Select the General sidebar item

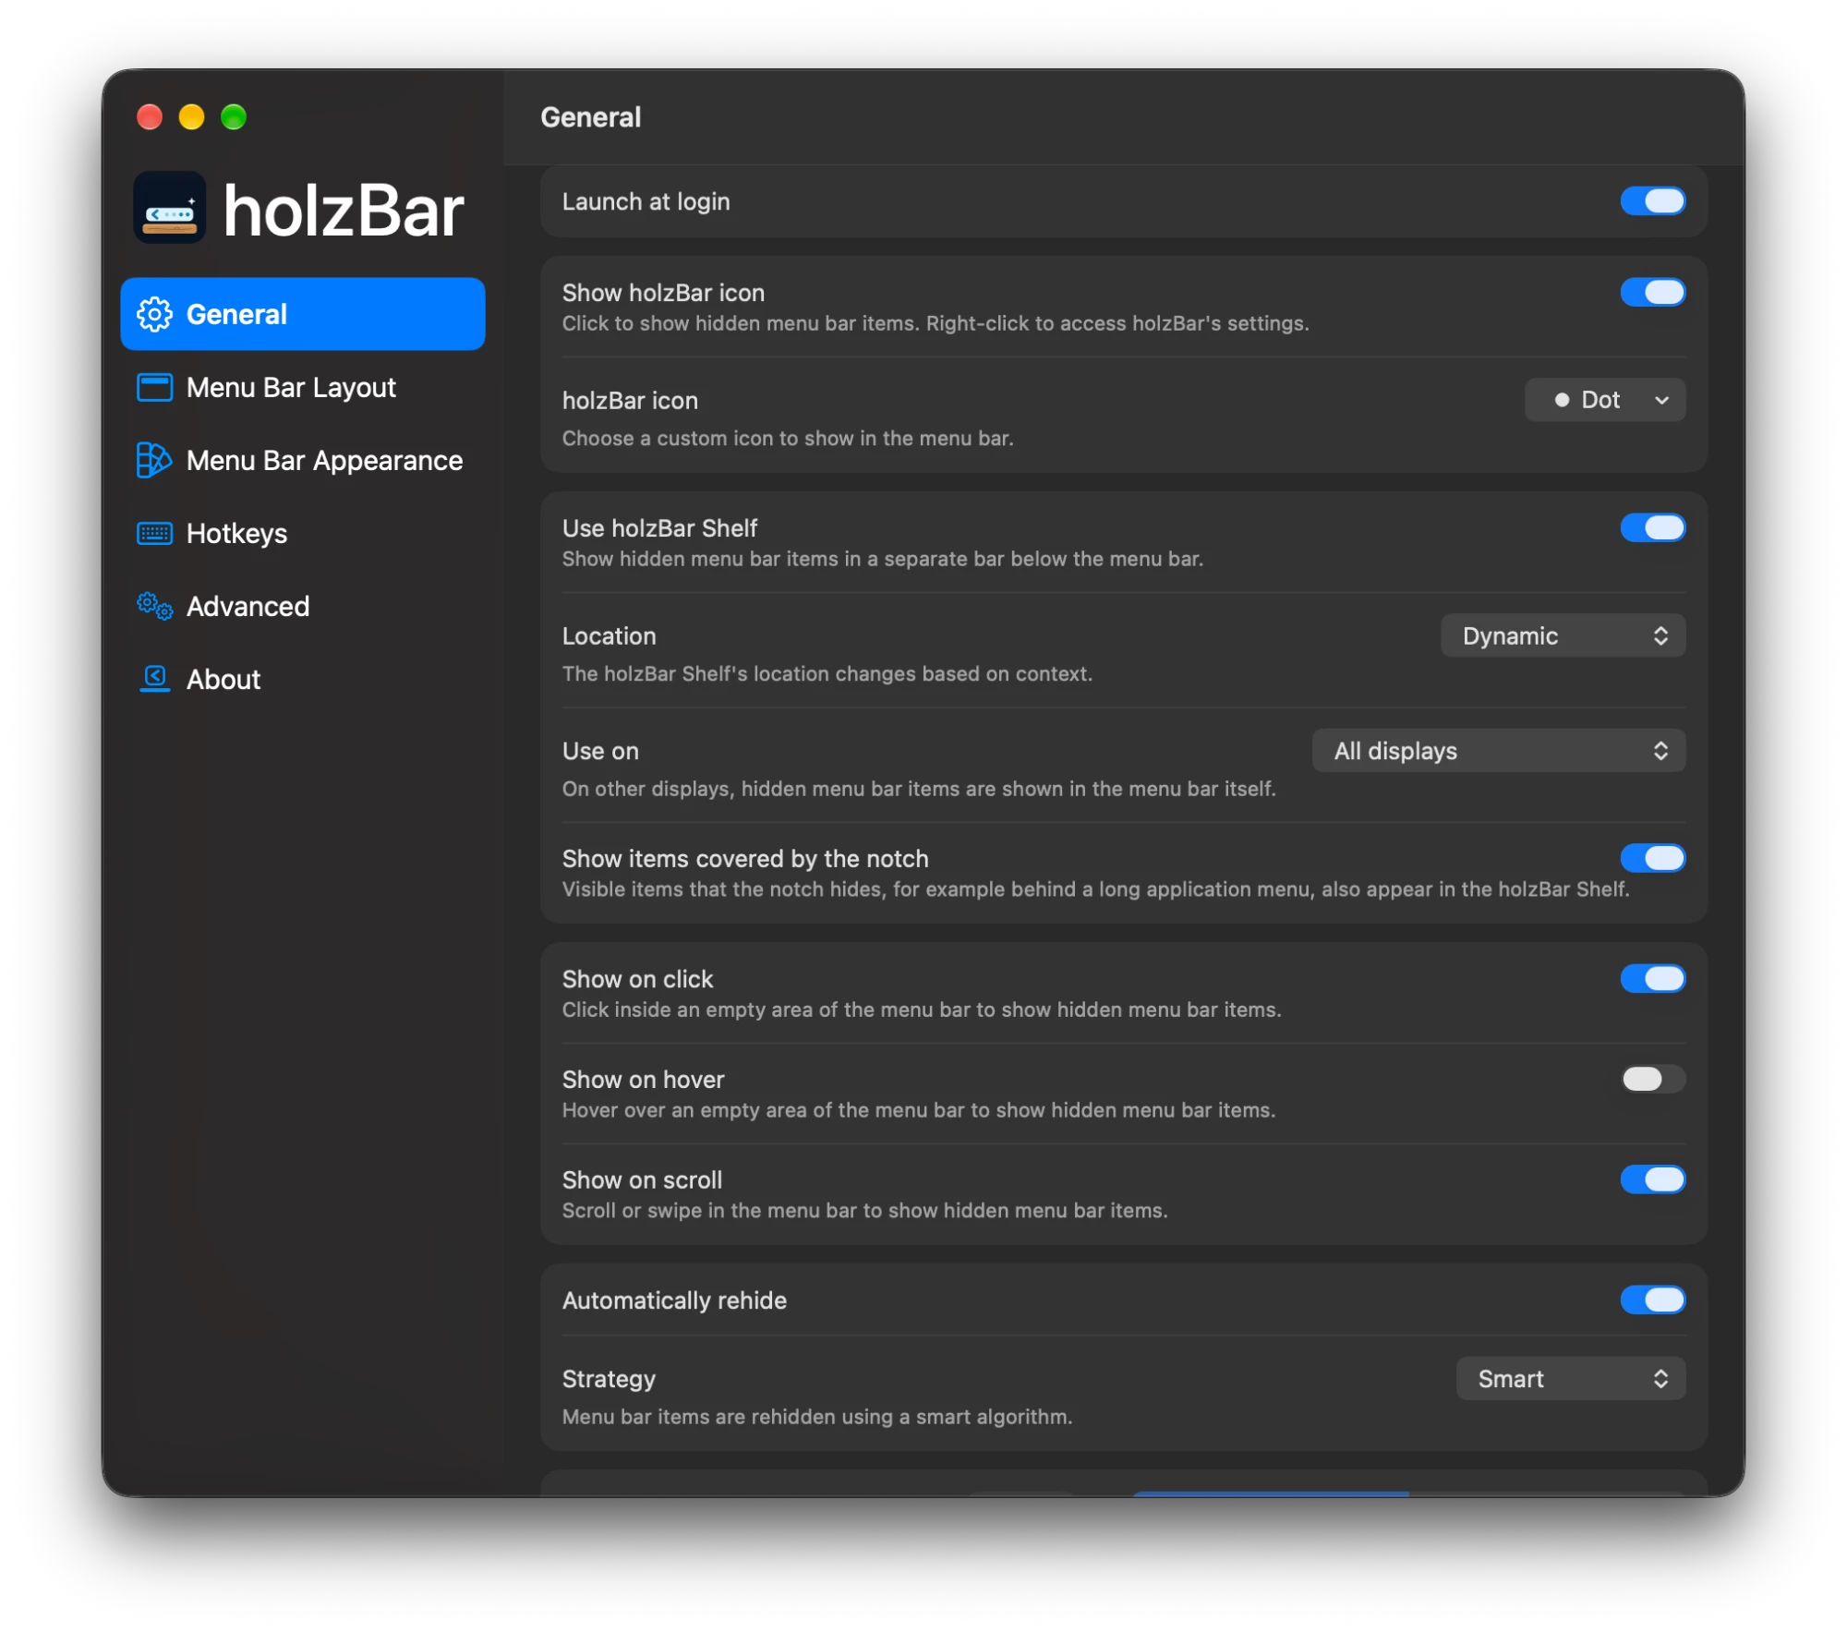coord(302,314)
